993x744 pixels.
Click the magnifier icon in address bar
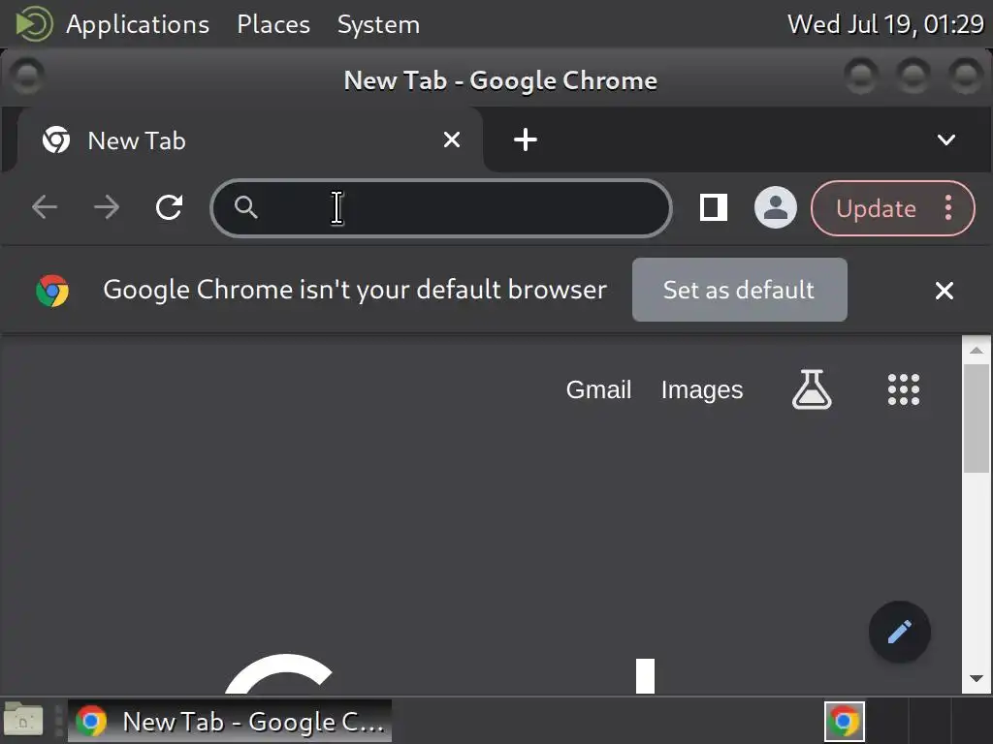[245, 207]
